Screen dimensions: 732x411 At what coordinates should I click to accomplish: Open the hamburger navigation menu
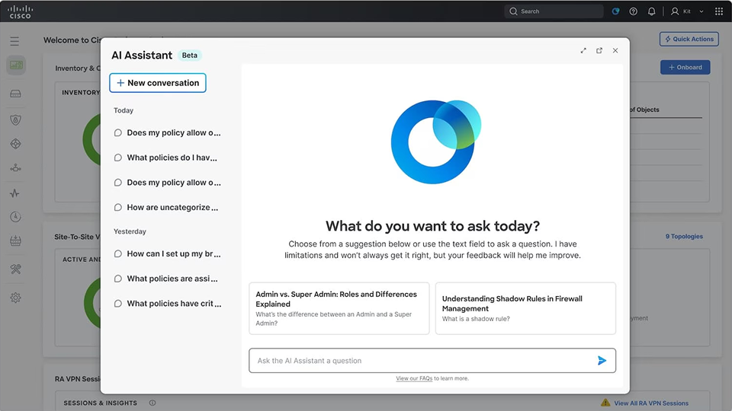point(14,41)
